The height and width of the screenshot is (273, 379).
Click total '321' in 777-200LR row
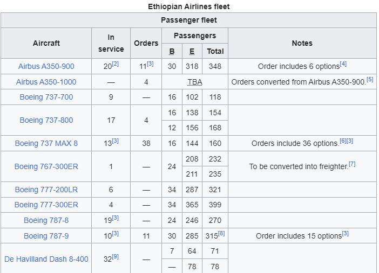point(215,190)
